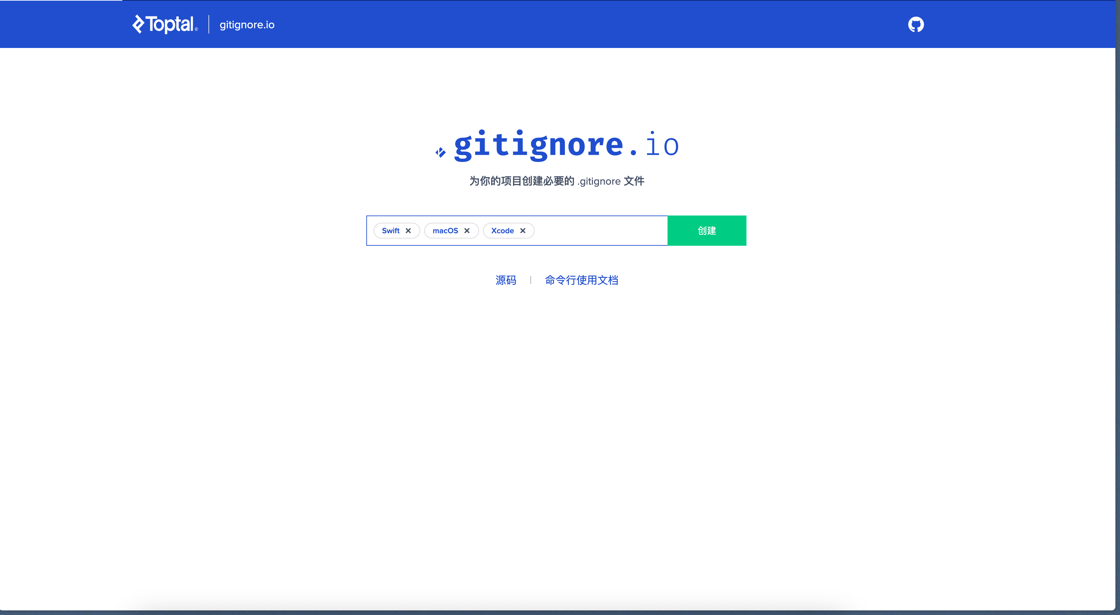Click the Toptal diamond mark in header

pos(138,24)
